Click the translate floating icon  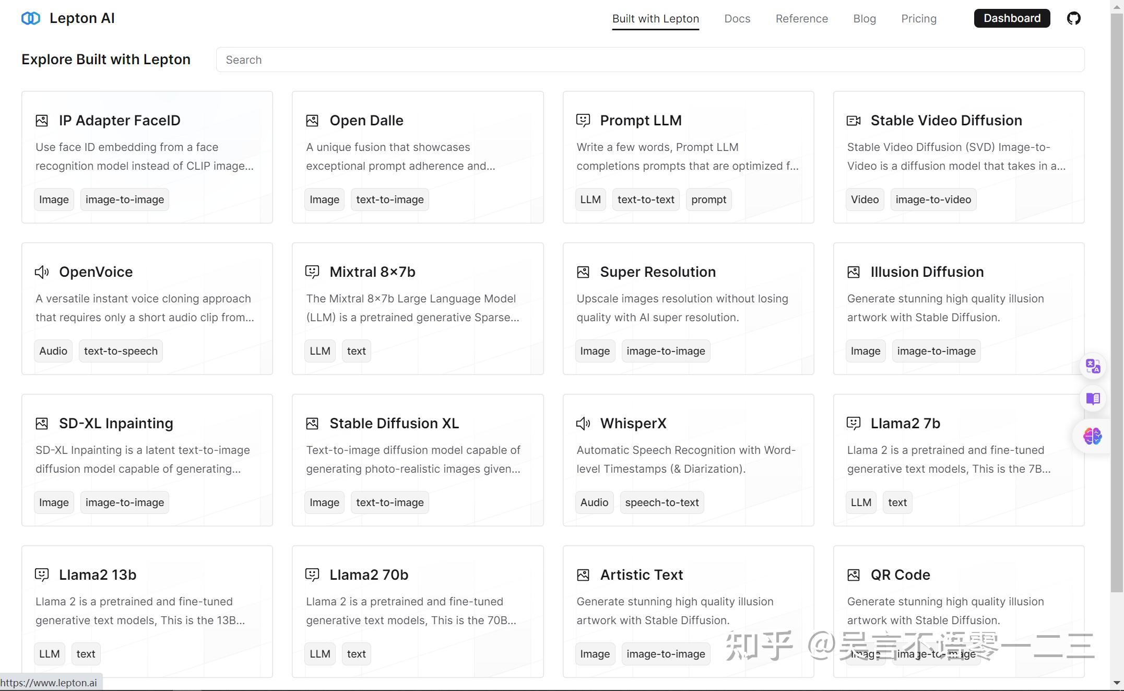pyautogui.click(x=1093, y=366)
